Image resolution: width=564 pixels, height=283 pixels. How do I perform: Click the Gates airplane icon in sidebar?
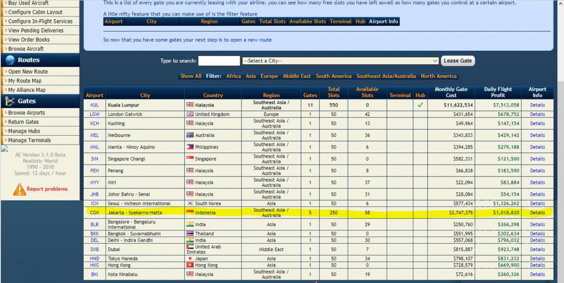click(x=10, y=101)
